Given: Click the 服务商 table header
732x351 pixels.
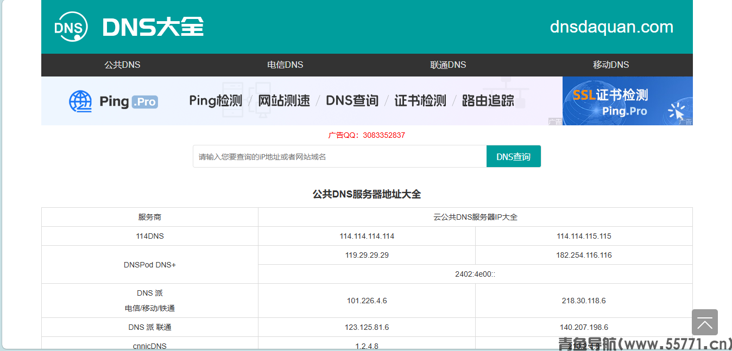Looking at the screenshot, I should coord(150,217).
